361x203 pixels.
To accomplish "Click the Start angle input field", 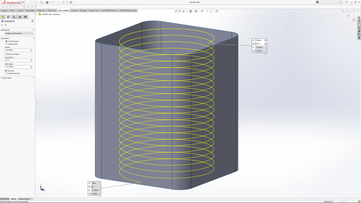I will point(17,67).
